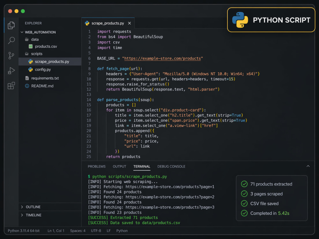Select scrape_products.py in the file tree
Image resolution: width=319 pixels, height=239 pixels.
coord(50,62)
